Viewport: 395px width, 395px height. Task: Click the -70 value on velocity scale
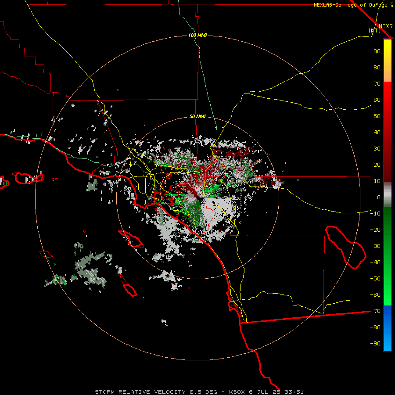(375, 311)
